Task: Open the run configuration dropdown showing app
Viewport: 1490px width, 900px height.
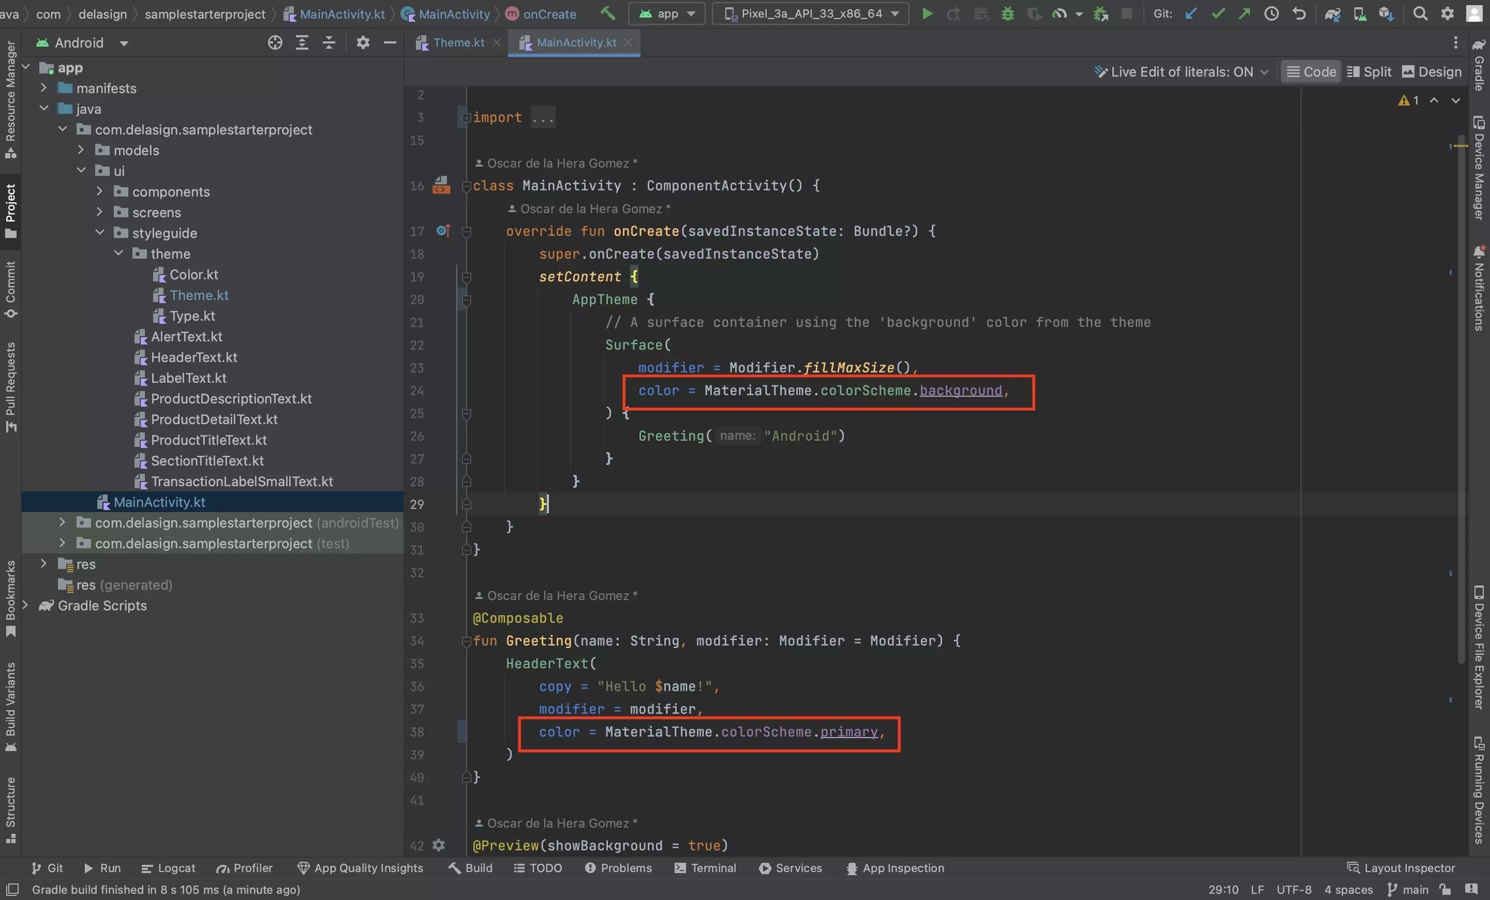Action: 667,13
